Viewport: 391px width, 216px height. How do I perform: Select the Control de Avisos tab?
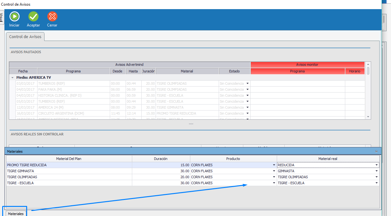tap(25, 37)
